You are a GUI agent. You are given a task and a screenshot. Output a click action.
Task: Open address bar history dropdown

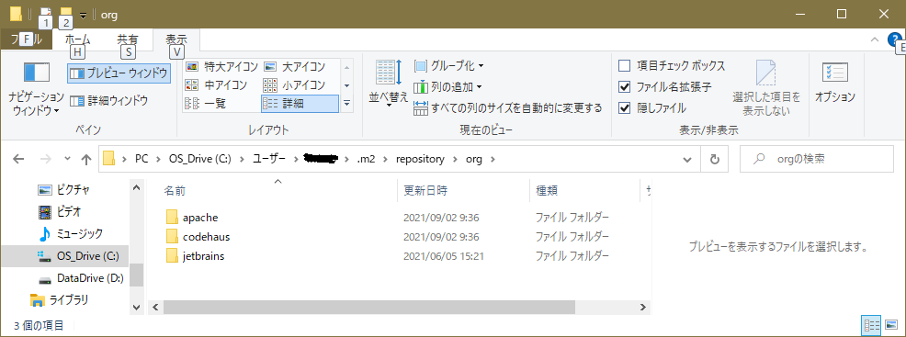[x=687, y=159]
